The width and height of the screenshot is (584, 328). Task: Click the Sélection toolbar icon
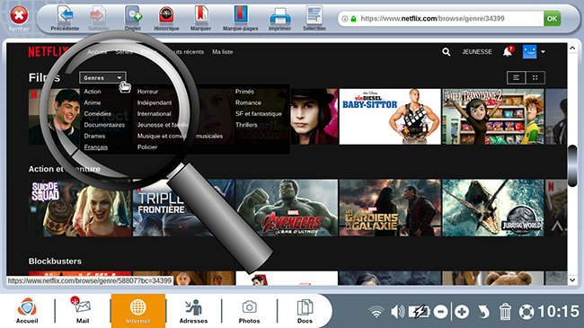point(314,15)
